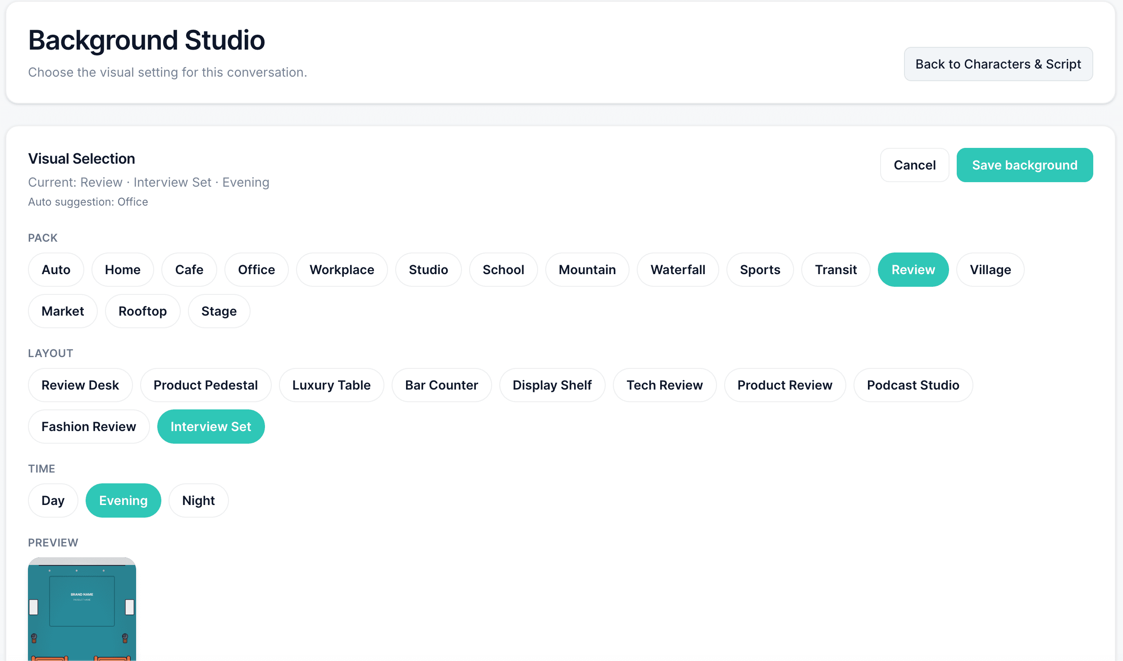This screenshot has height=661, width=1123.
Task: Cancel the background selection
Action: (x=915, y=165)
